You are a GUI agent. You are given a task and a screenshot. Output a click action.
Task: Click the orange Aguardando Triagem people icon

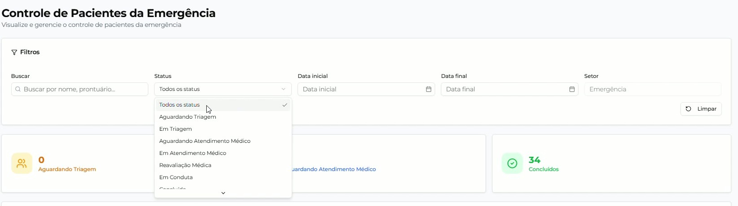coord(22,163)
